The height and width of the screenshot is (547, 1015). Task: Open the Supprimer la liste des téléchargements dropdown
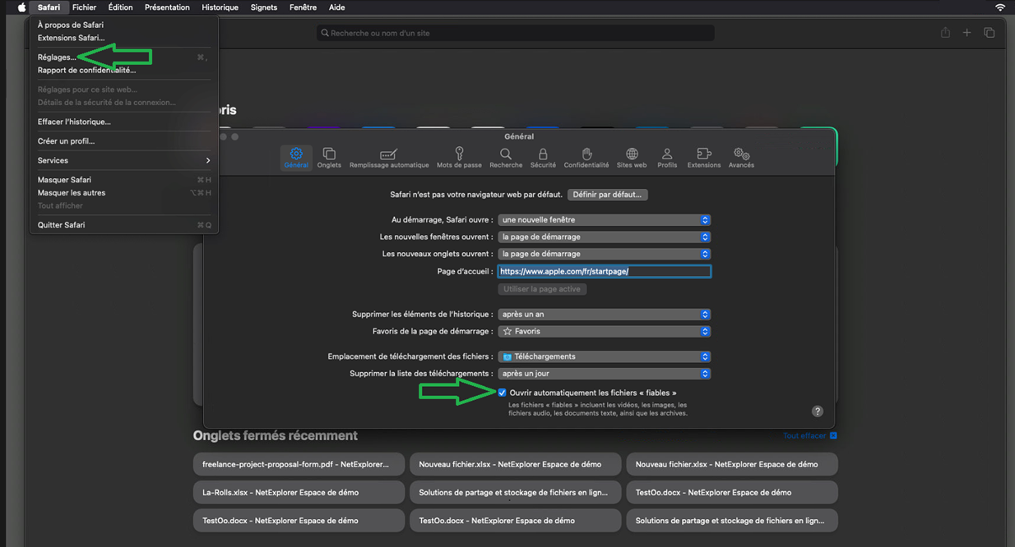[x=605, y=374]
